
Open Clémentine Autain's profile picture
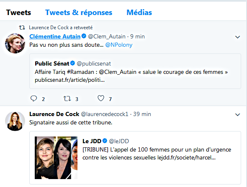pyautogui.click(x=15, y=43)
